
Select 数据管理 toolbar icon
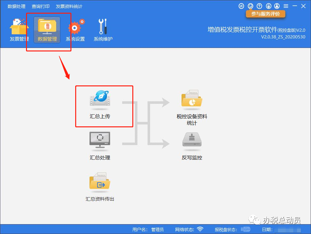point(47,30)
